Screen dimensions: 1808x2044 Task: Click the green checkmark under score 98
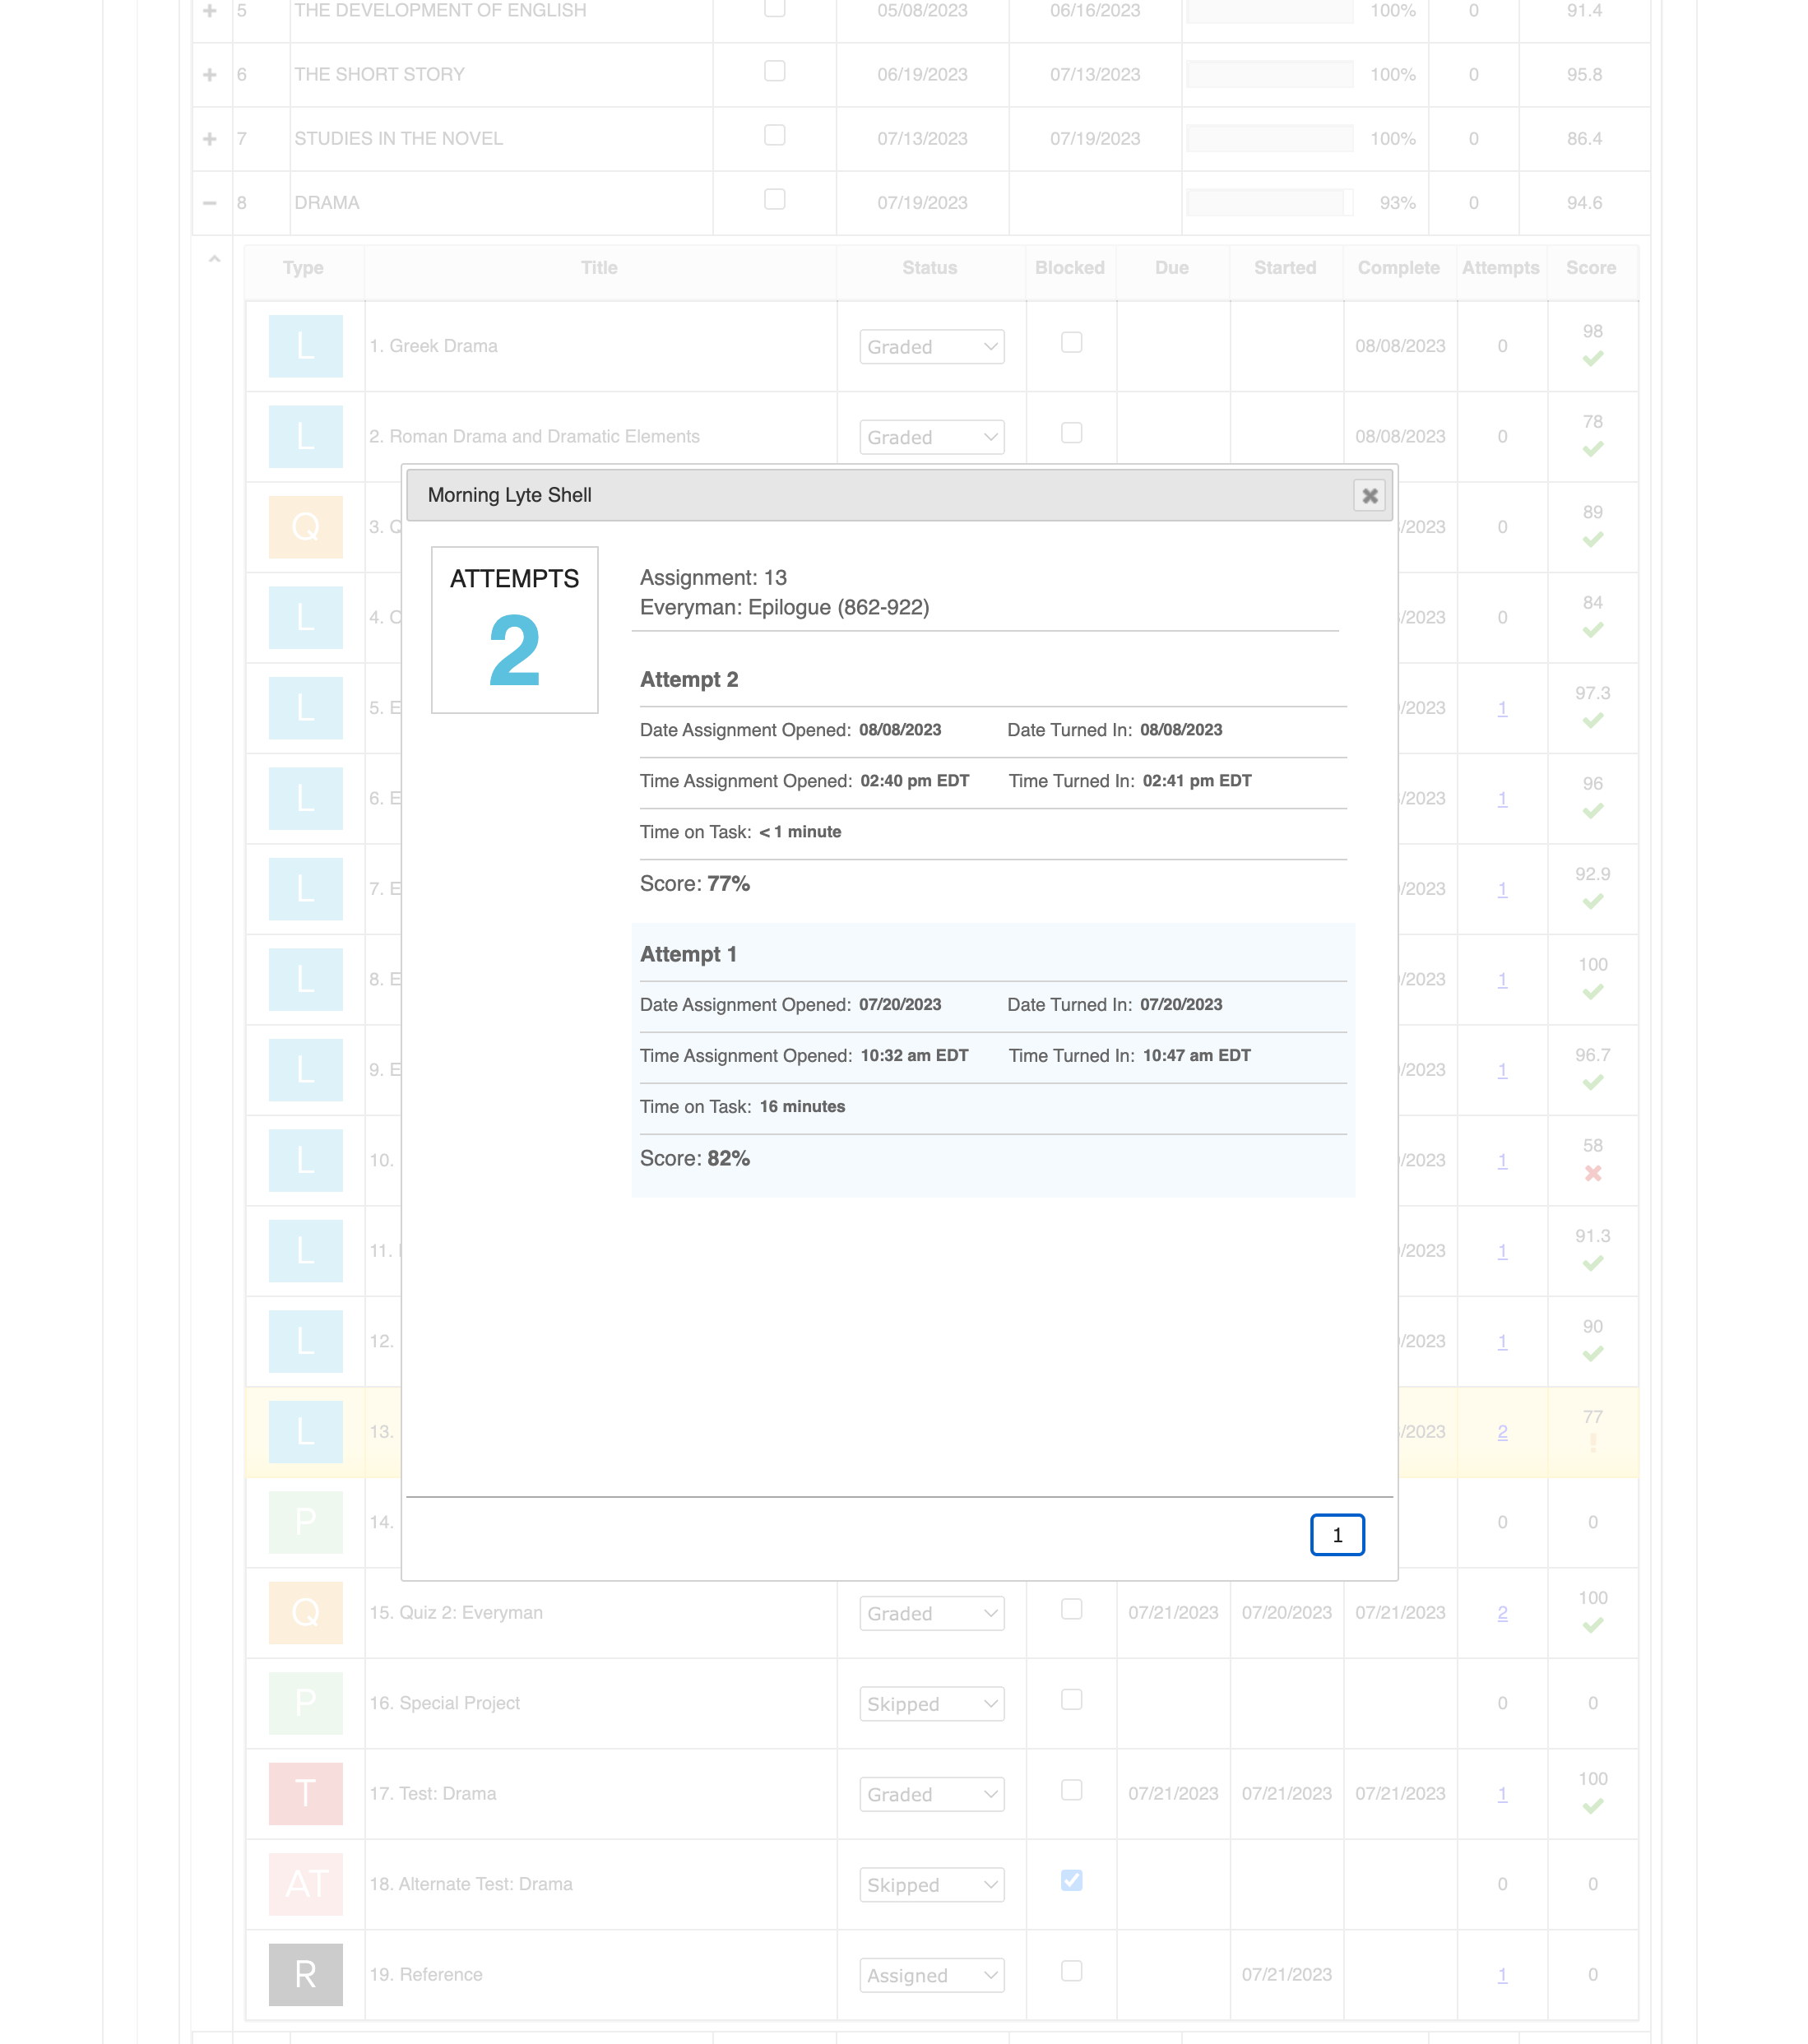[x=1593, y=359]
